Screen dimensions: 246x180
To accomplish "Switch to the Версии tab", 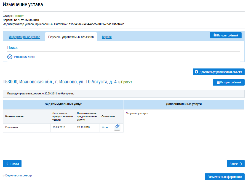I will click(x=107, y=37).
